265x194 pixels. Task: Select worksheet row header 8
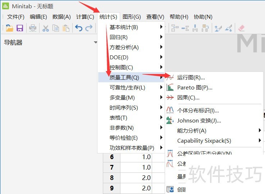pos(112,177)
